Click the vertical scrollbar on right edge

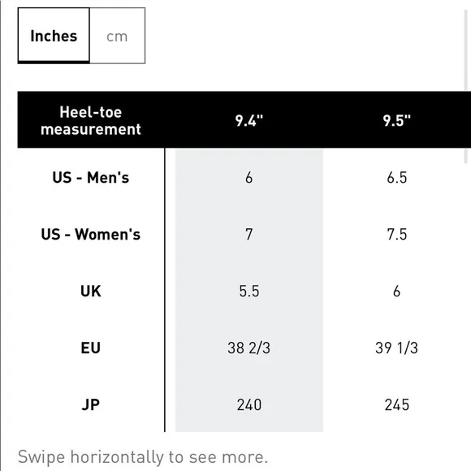click(466, 87)
